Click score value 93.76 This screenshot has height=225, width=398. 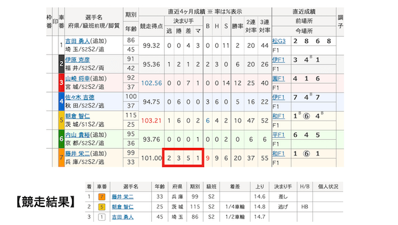(x=151, y=139)
